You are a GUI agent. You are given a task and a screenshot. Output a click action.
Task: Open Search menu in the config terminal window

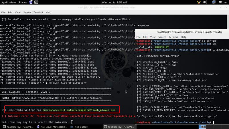[x=162, y=37]
